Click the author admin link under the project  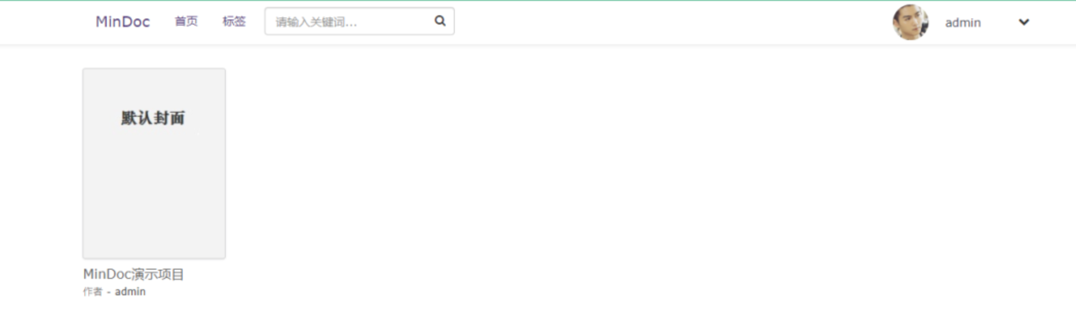tap(130, 292)
